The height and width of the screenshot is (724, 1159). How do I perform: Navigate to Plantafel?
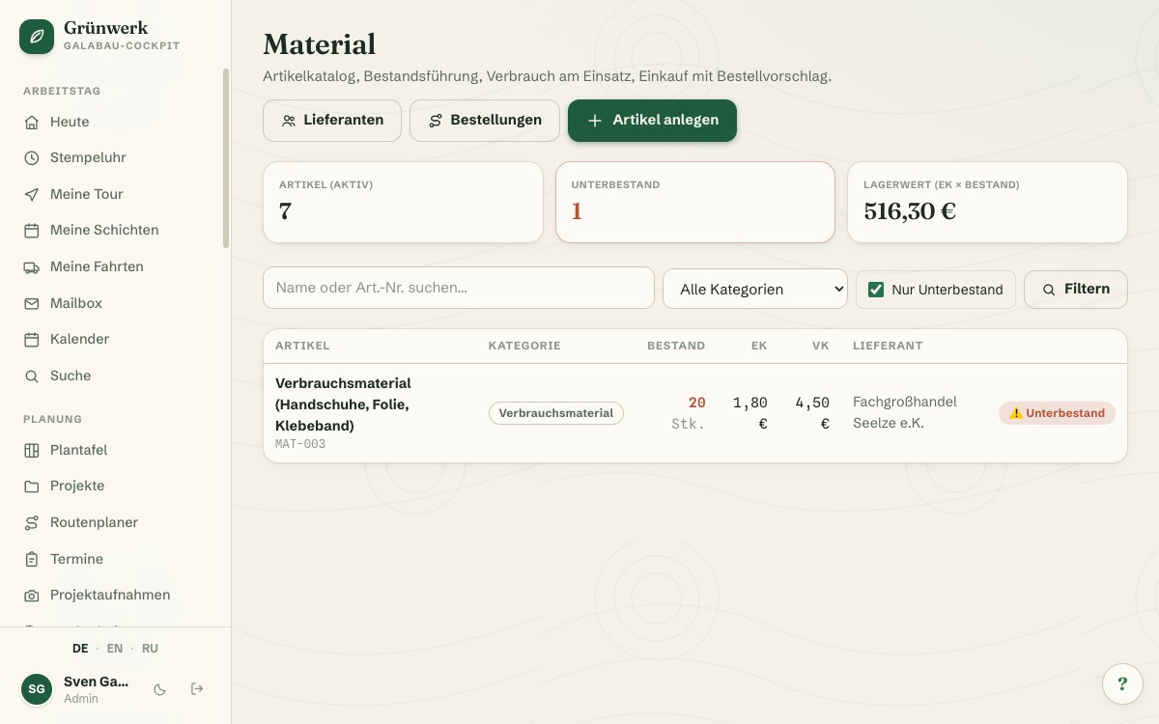pos(116,450)
